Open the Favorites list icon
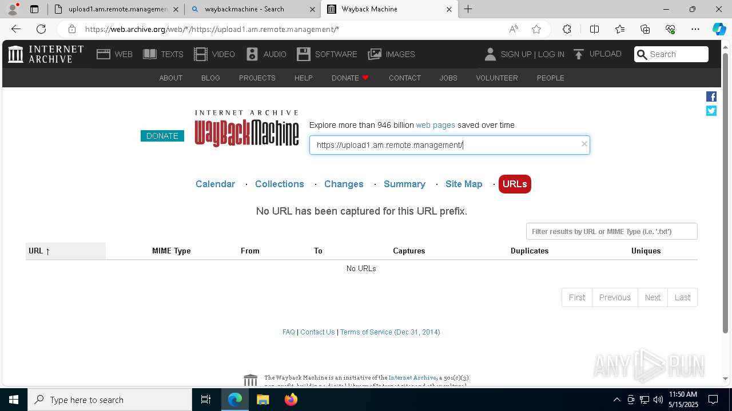The height and width of the screenshot is (411, 732). coord(620,29)
